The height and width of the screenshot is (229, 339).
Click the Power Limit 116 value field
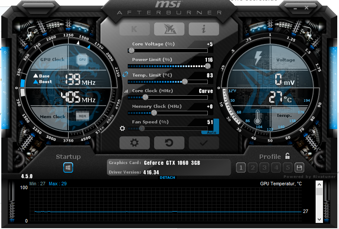[209, 60]
